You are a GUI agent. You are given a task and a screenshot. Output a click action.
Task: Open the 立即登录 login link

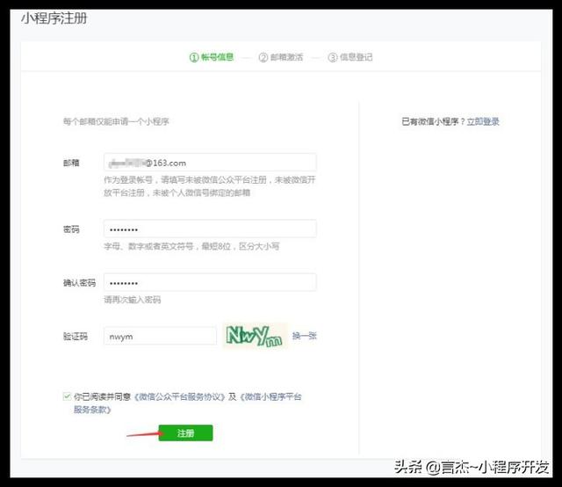pos(483,121)
